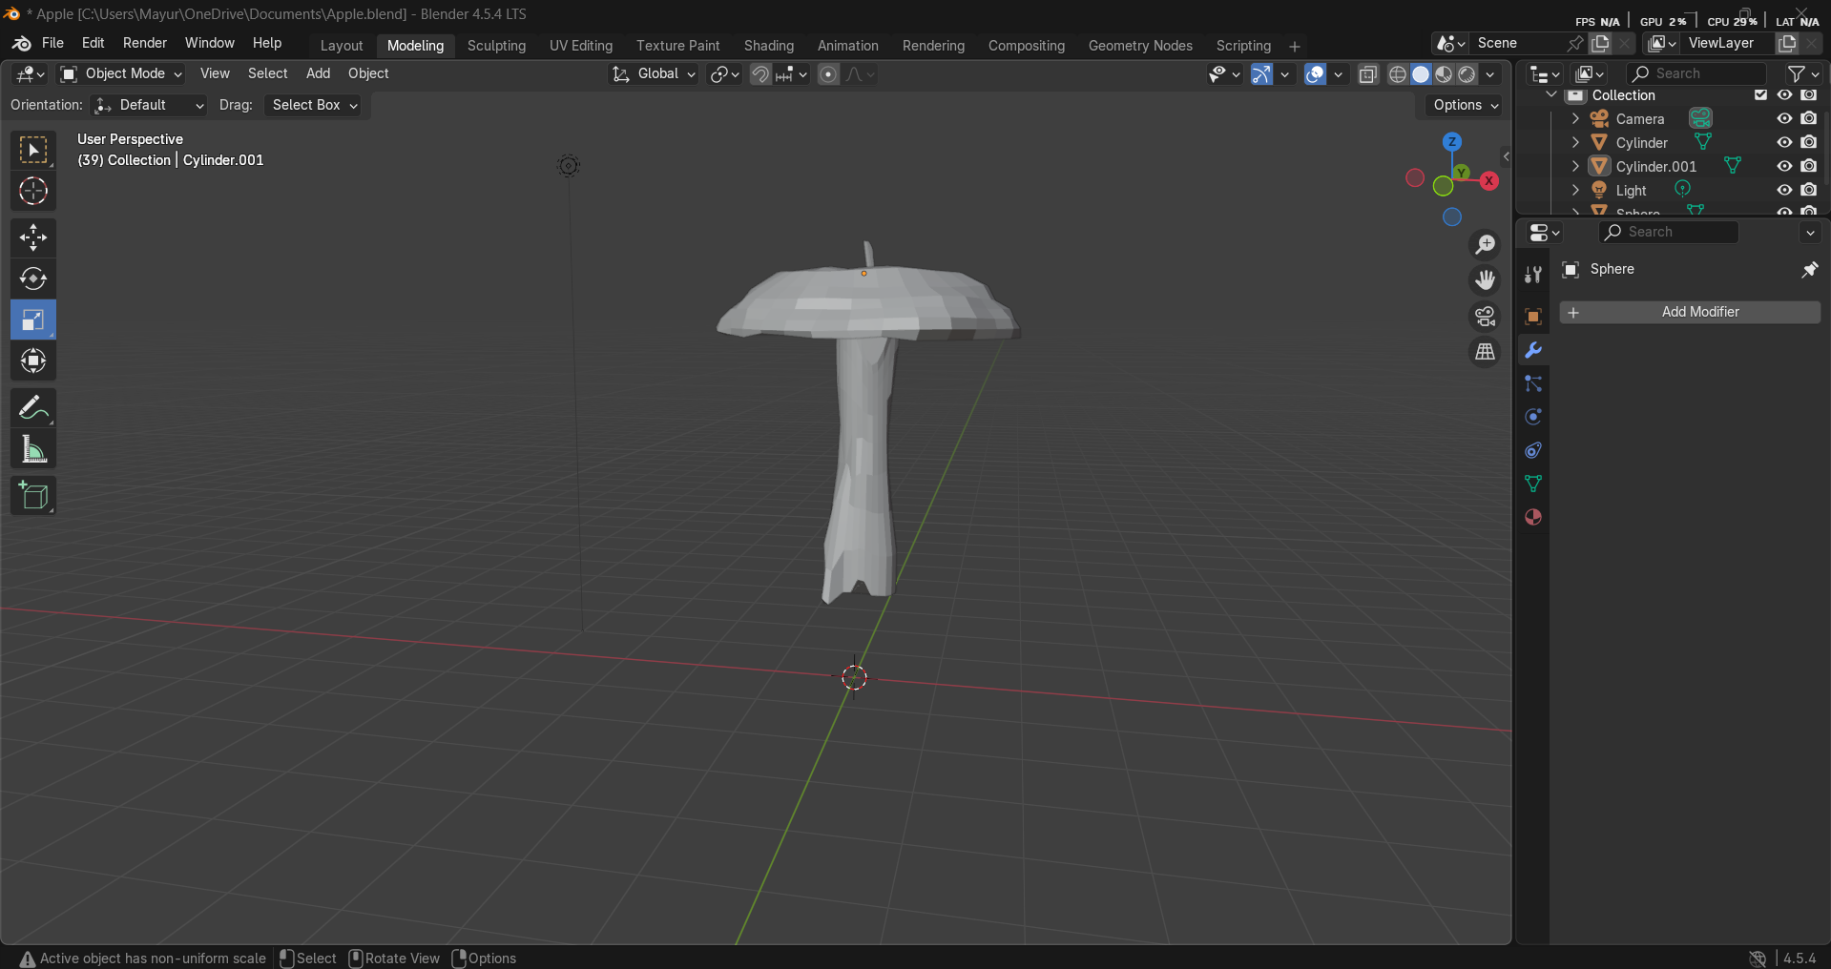
Task: Switch to the Sculpting workspace tab
Action: coord(496,46)
